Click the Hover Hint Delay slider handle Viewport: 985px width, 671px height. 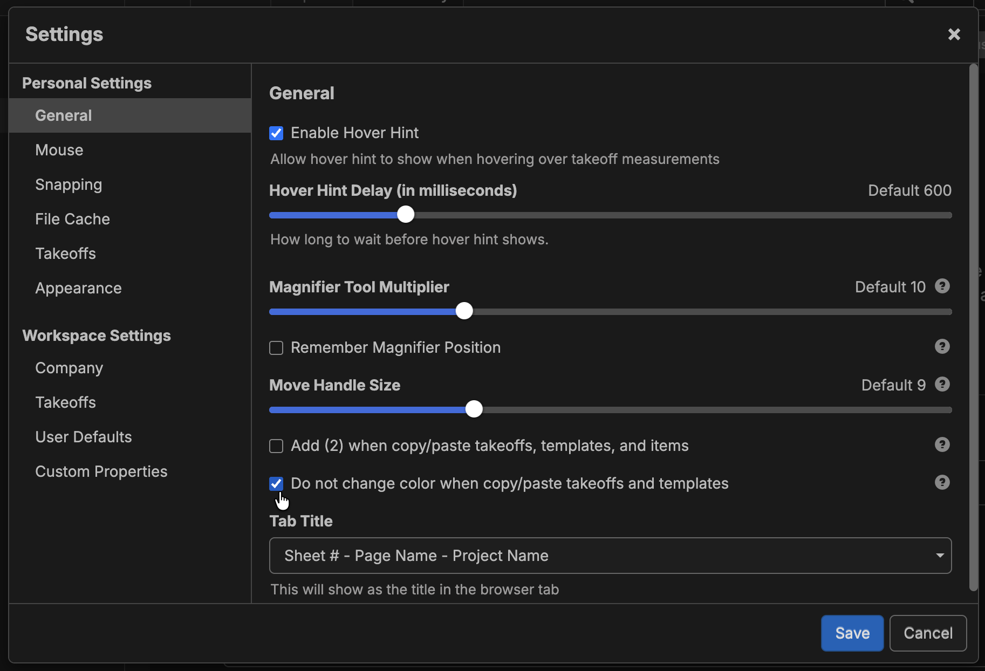click(x=406, y=215)
